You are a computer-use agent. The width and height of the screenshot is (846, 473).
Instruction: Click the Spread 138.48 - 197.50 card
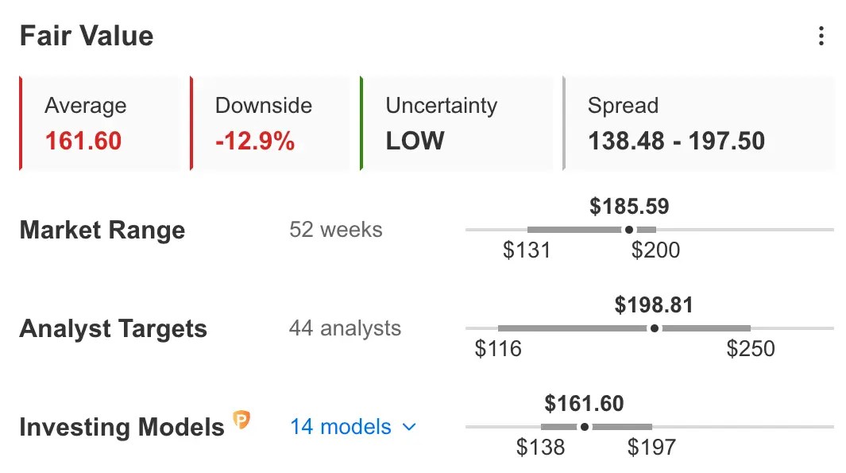point(698,124)
